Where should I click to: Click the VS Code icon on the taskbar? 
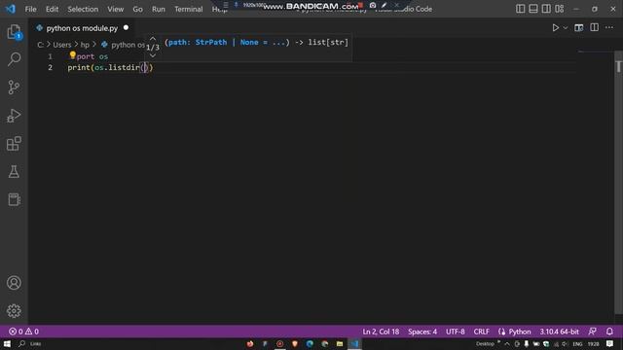click(x=354, y=343)
